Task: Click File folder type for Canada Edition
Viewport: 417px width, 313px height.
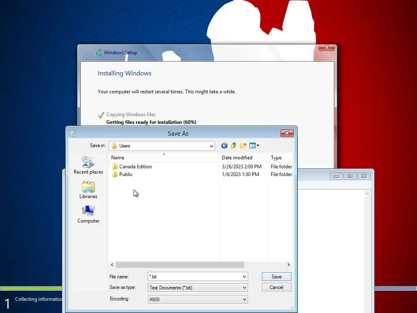Action: click(281, 167)
